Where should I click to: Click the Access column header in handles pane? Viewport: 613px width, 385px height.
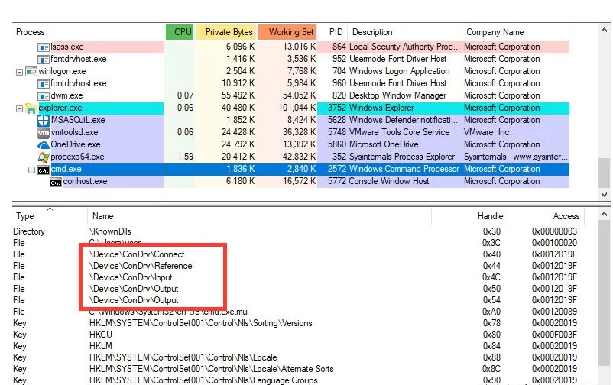566,216
